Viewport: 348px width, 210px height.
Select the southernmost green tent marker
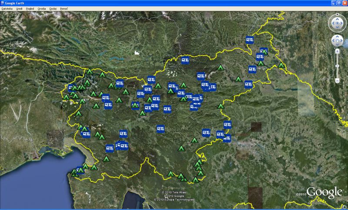195,180
